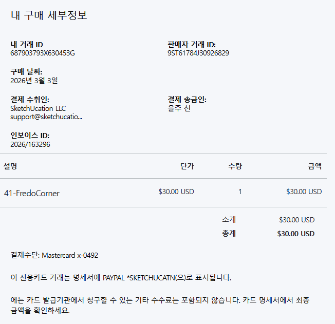
Task: Click the support@sketchucatio... email address
Action: tap(46, 117)
